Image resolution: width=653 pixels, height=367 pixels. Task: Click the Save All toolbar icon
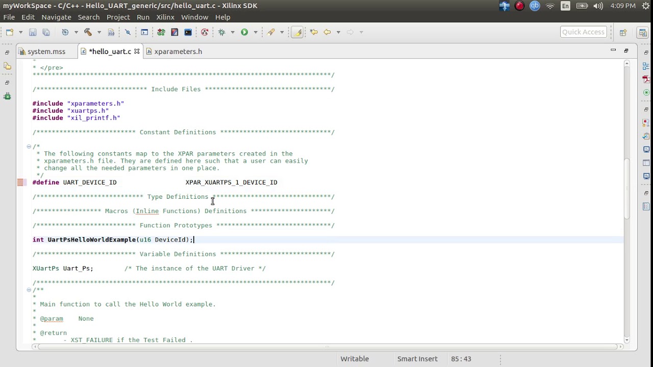pyautogui.click(x=46, y=32)
